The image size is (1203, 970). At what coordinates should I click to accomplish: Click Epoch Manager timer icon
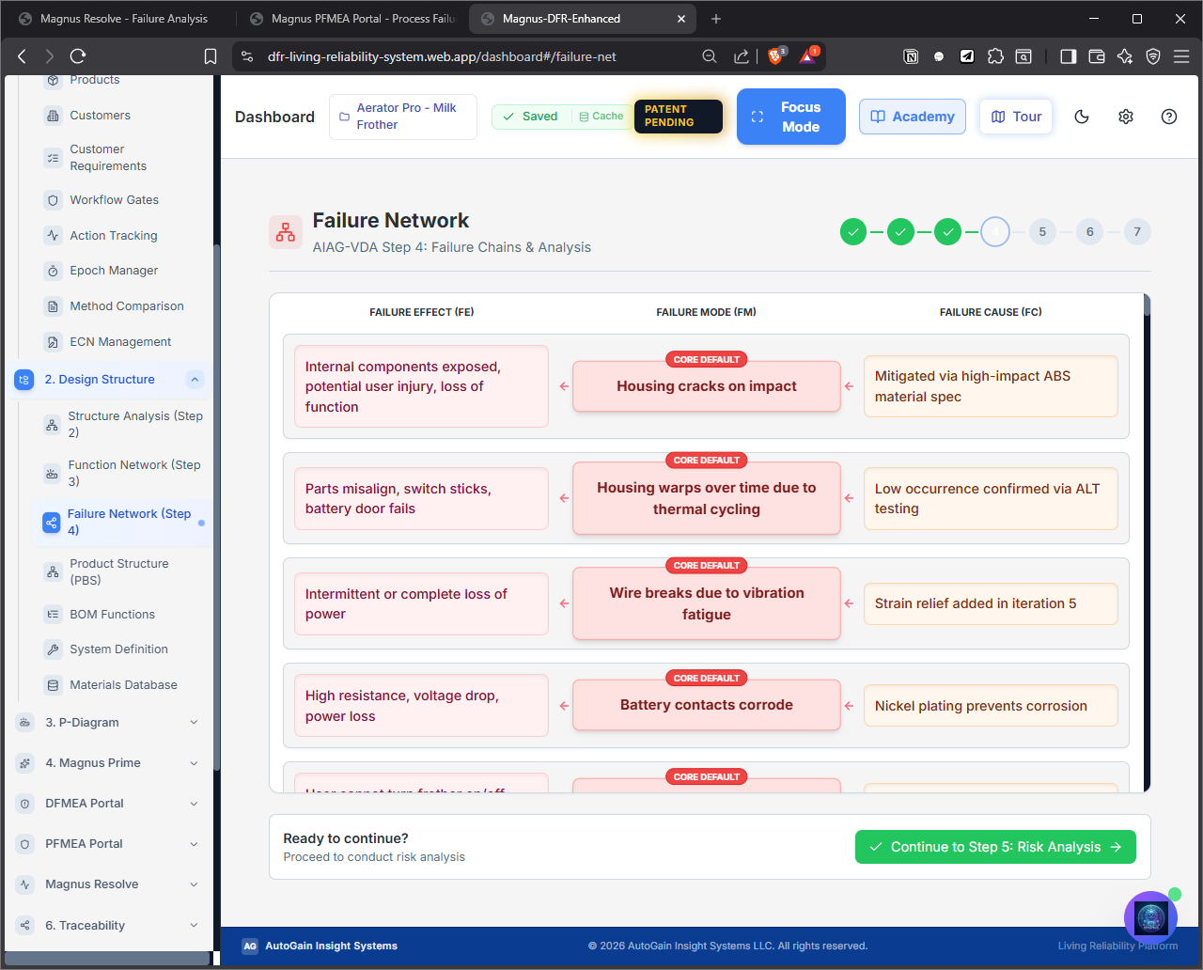[x=53, y=271]
